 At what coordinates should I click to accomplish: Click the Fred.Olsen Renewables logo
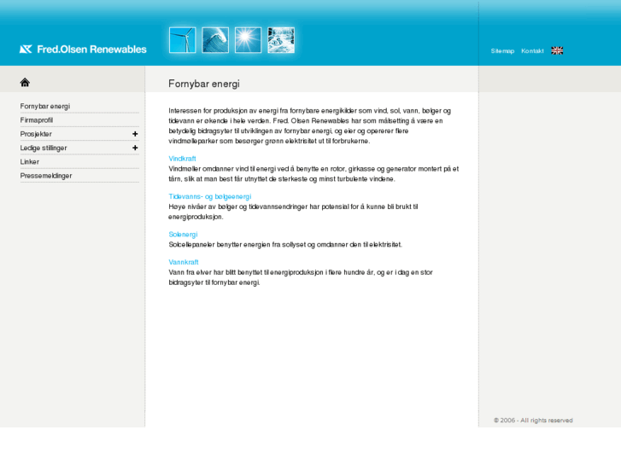pyautogui.click(x=83, y=49)
